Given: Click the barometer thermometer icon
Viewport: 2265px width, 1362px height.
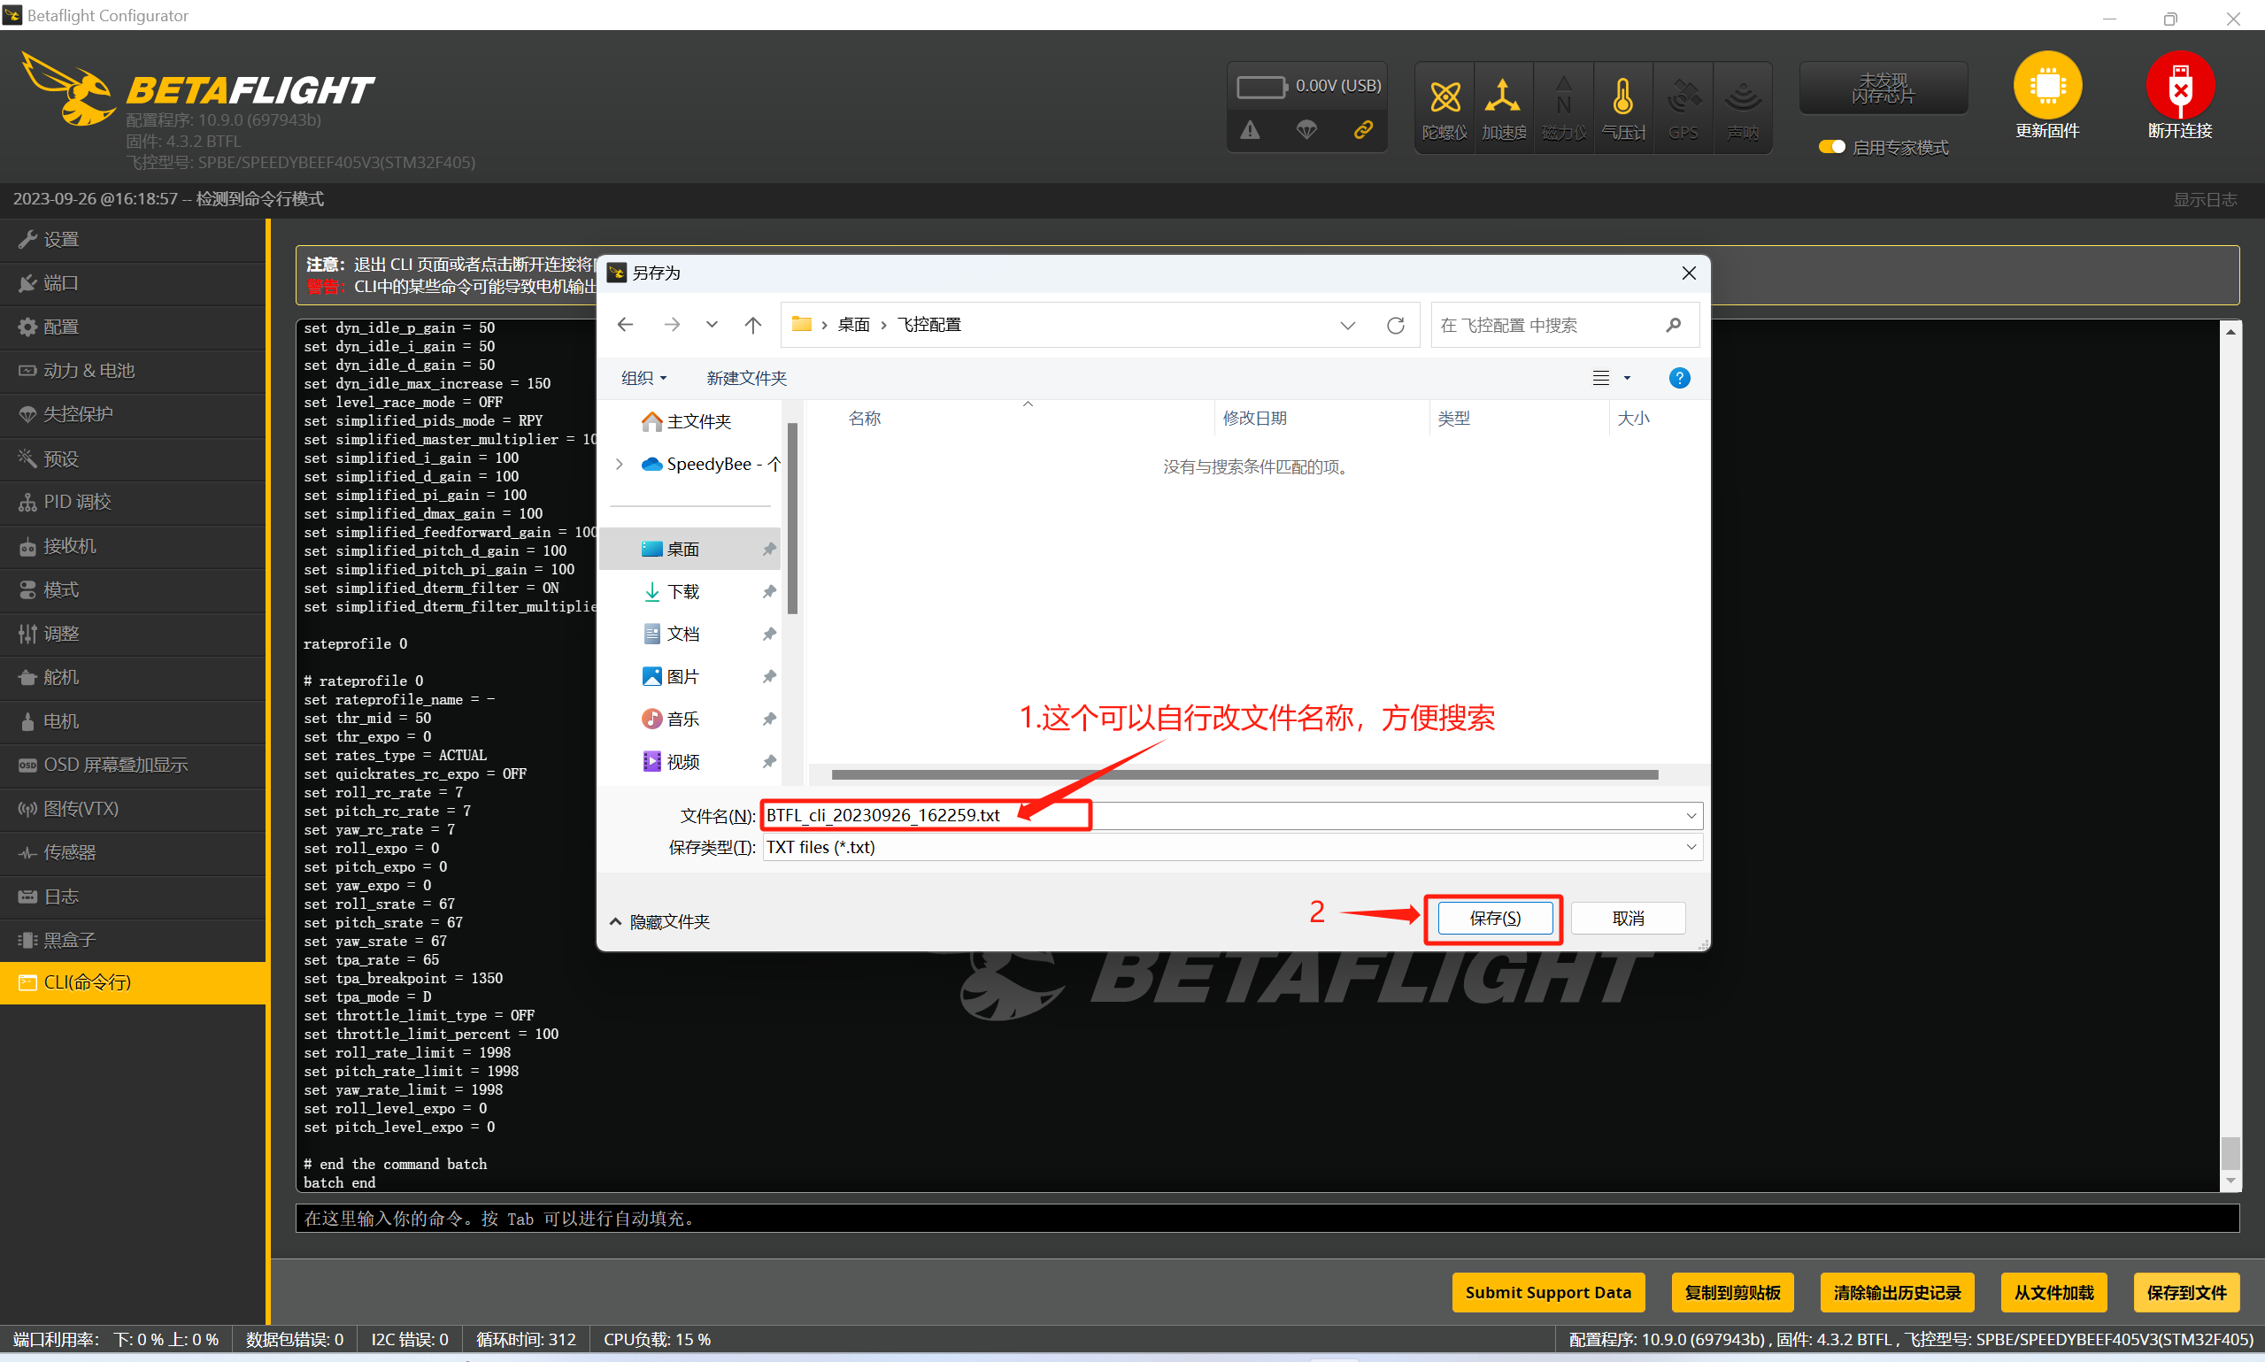Looking at the screenshot, I should 1622,97.
